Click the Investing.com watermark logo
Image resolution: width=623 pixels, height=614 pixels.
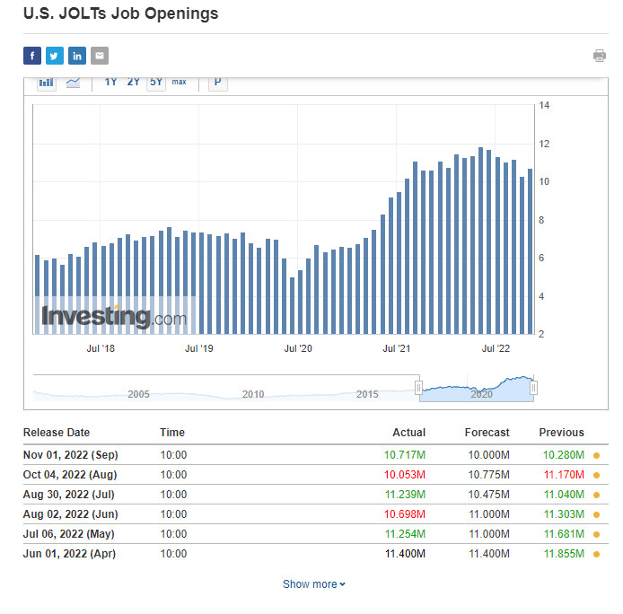pyautogui.click(x=114, y=317)
